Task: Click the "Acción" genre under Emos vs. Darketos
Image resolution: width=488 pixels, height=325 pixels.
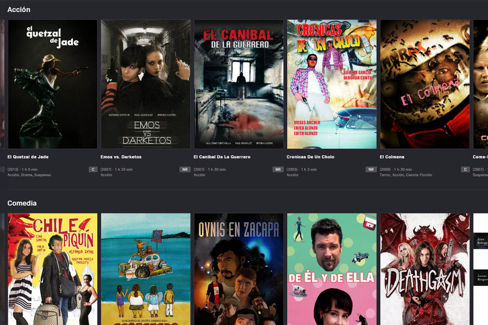Action: coord(106,175)
